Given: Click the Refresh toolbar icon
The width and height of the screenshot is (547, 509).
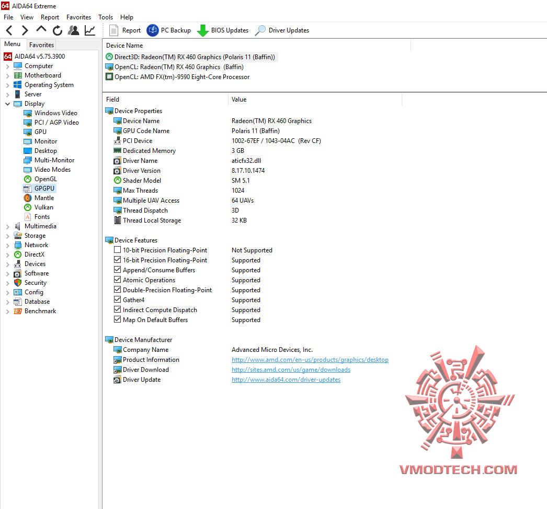Looking at the screenshot, I should pos(57,30).
